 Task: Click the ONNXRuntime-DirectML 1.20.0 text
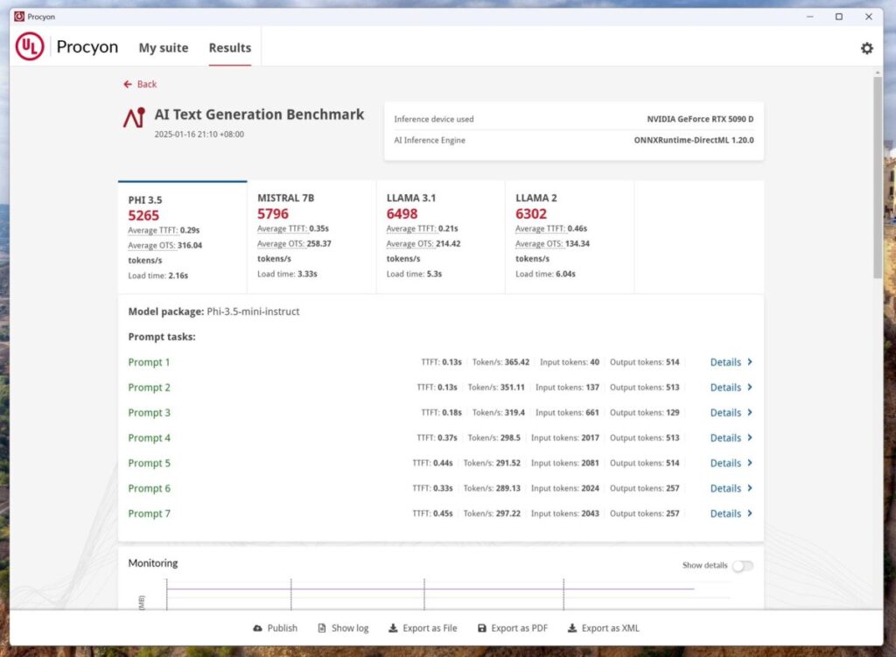point(694,140)
